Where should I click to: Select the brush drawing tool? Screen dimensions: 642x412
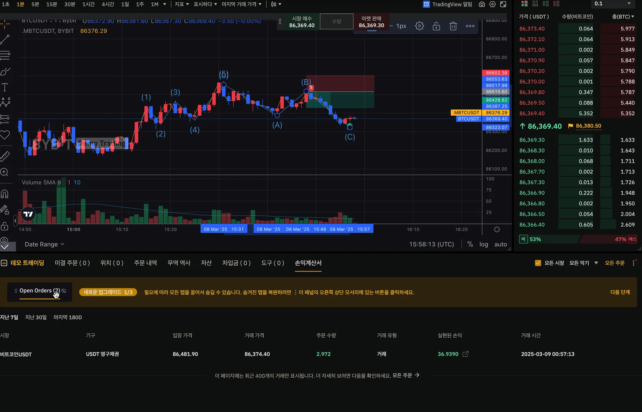pos(5,71)
